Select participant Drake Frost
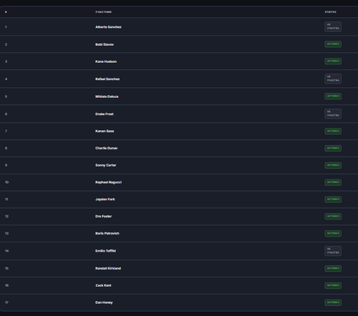This screenshot has height=316, width=358. click(x=105, y=114)
